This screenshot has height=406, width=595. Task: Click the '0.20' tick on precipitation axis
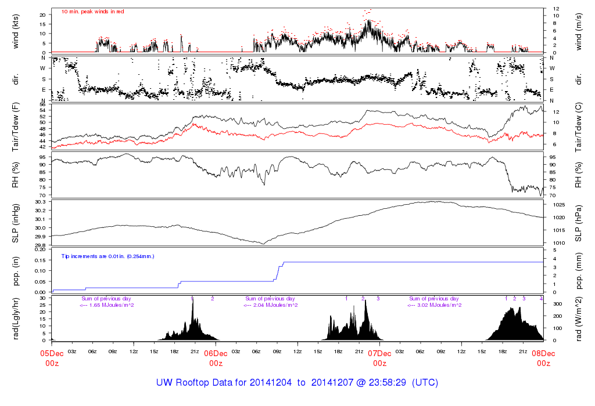click(x=41, y=249)
